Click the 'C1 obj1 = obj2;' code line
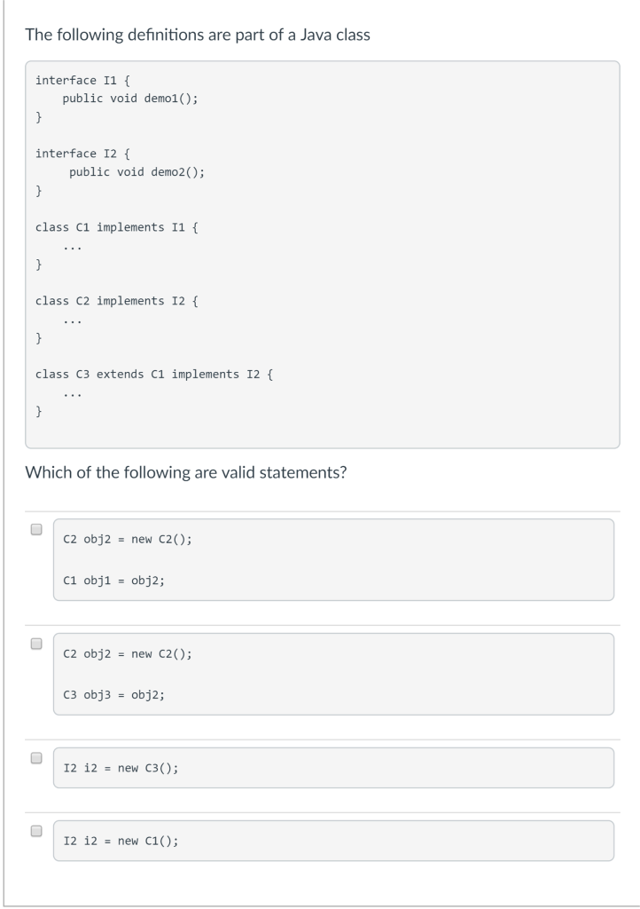640x909 pixels. (x=114, y=581)
